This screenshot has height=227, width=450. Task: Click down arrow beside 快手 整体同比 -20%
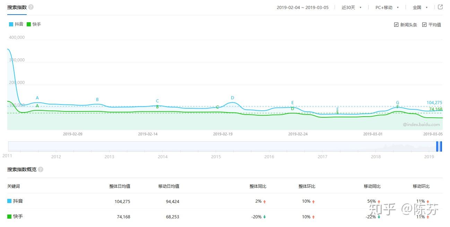[265, 217]
